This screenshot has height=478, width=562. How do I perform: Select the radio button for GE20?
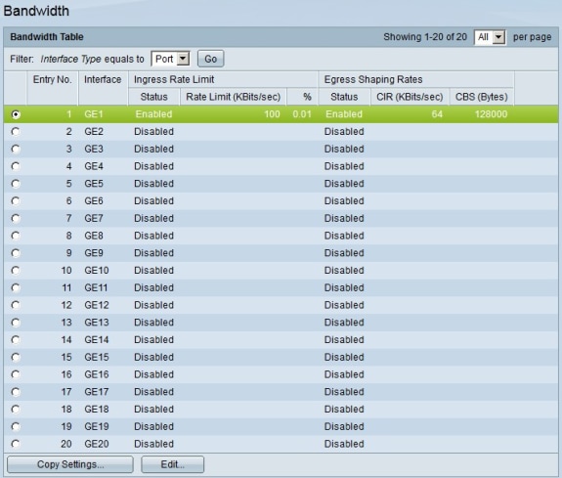point(16,444)
